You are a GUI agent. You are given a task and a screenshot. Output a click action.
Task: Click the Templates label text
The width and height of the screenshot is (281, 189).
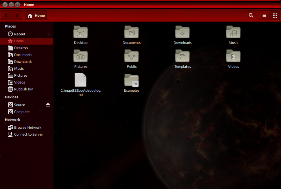pyautogui.click(x=183, y=66)
